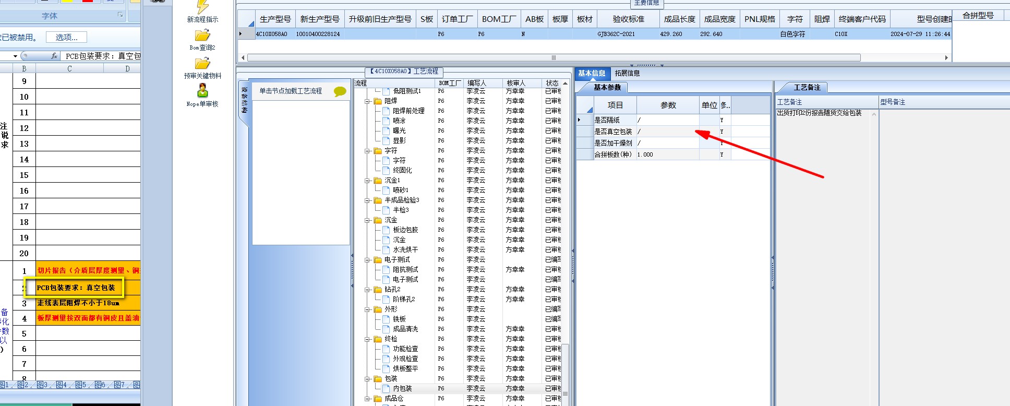The image size is (1010, 406).
Task: Collapse the 钻孔2 folder node
Action: (367, 290)
